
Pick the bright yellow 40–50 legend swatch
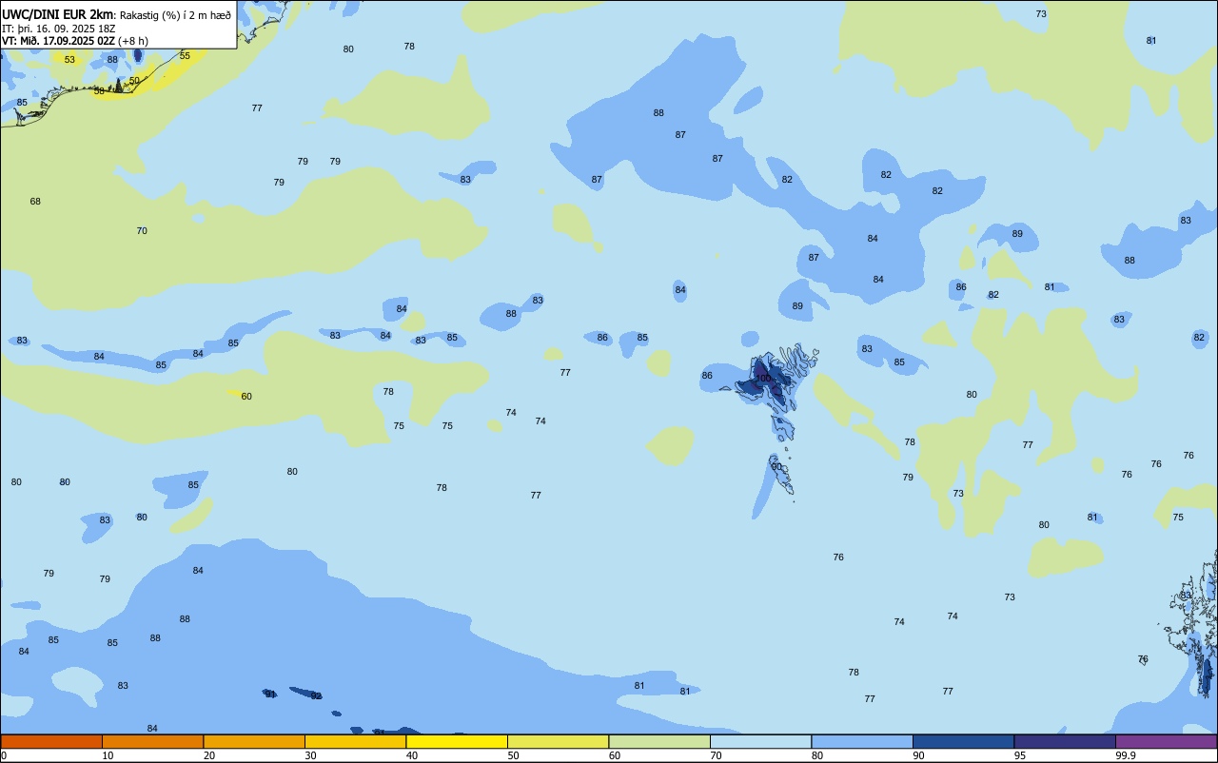(457, 741)
